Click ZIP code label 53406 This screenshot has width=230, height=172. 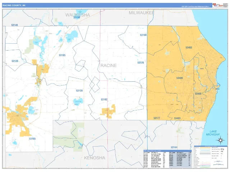[x=180, y=78]
